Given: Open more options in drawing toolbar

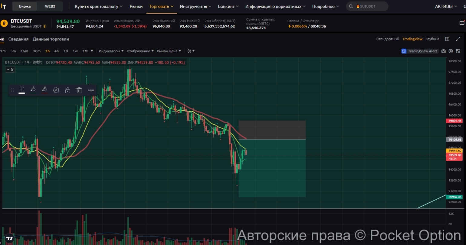Looking at the screenshot, I should [x=91, y=90].
